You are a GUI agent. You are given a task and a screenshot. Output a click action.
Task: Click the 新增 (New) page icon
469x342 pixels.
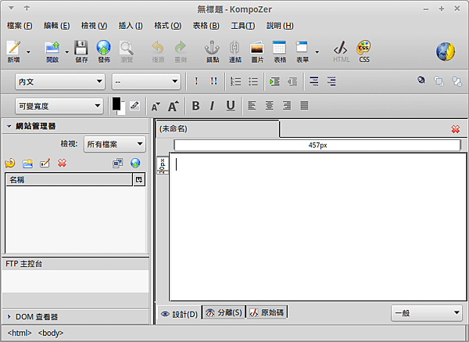(14, 48)
